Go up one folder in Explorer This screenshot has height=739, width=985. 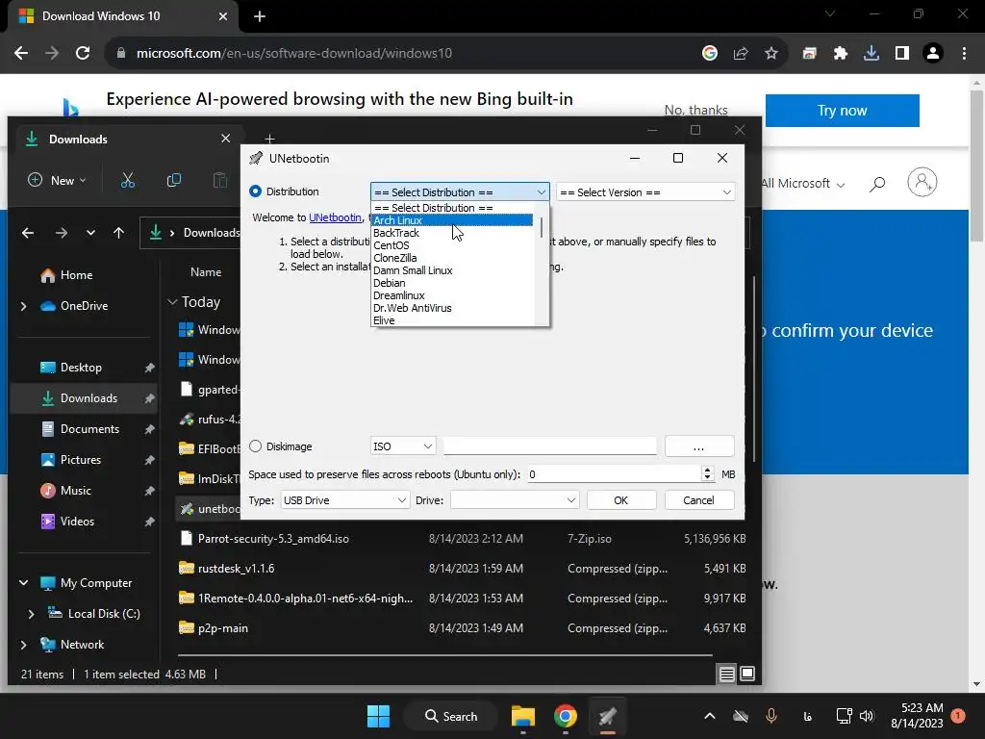[118, 233]
